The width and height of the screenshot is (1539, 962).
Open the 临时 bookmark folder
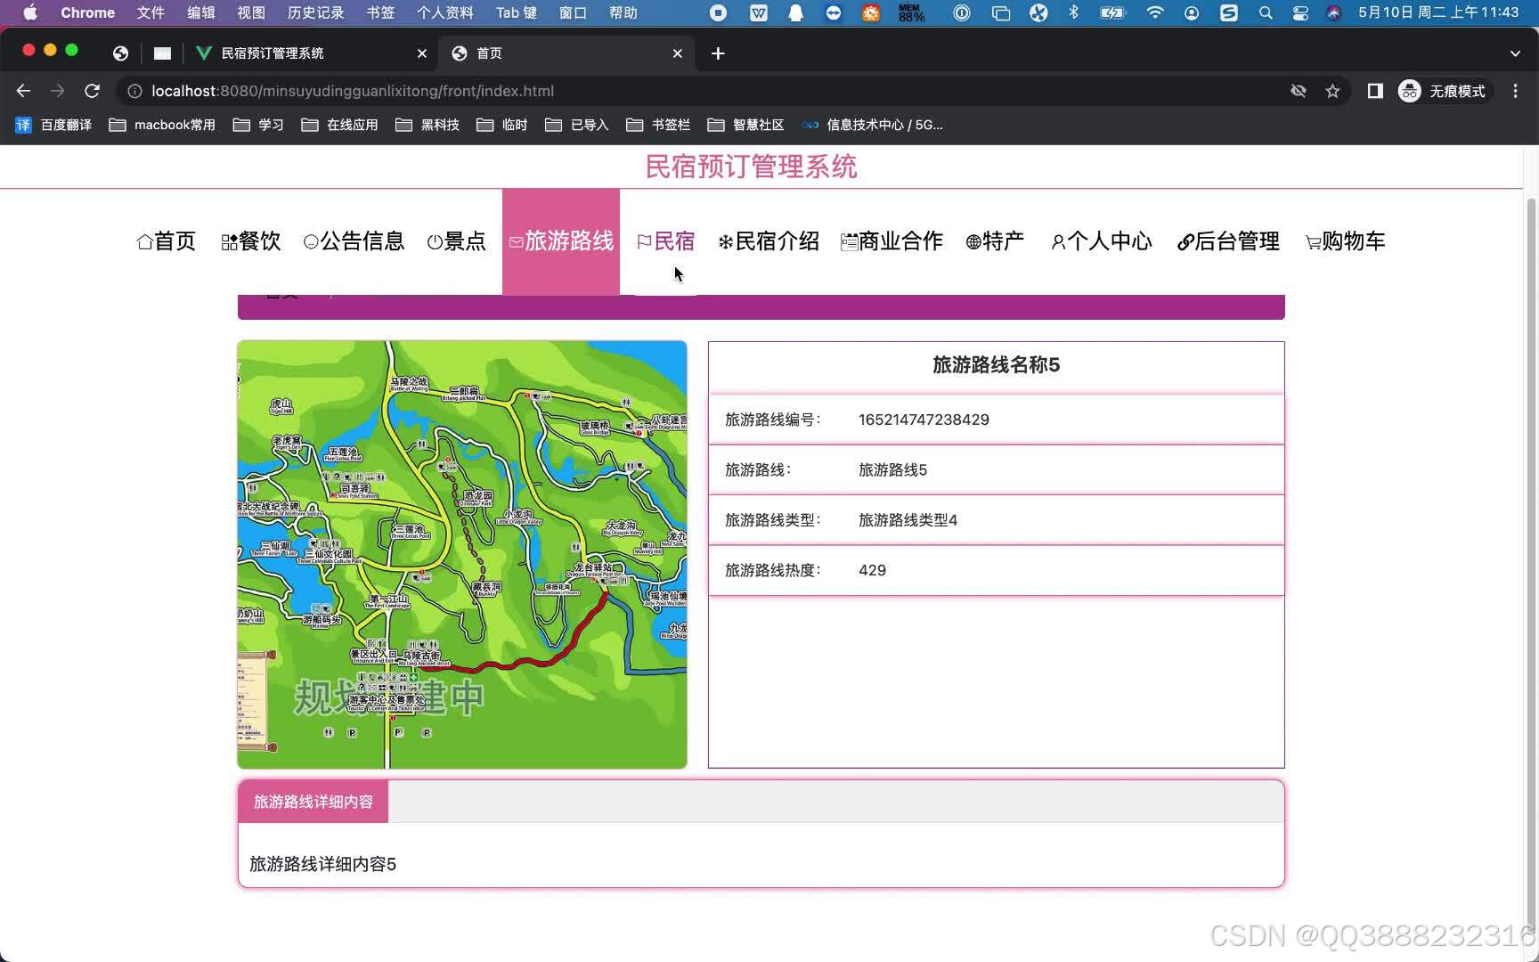tap(502, 125)
